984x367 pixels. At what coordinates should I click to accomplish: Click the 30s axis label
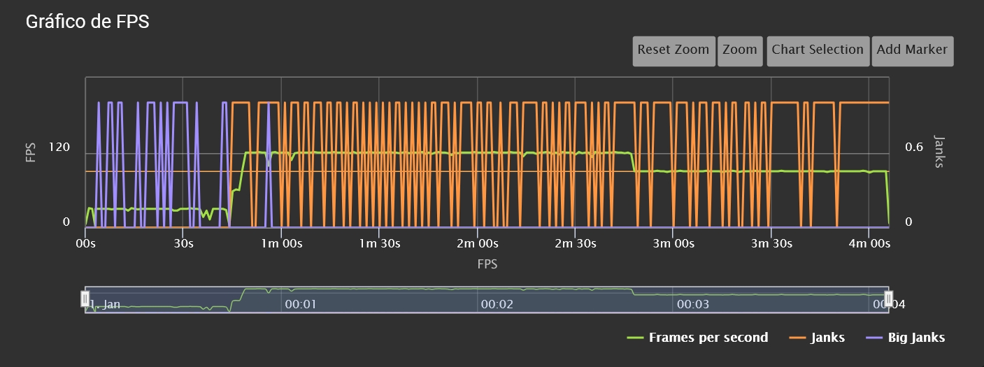coord(183,243)
